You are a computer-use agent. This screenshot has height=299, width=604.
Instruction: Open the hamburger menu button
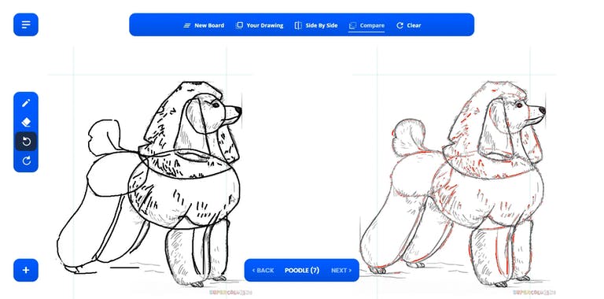[26, 24]
